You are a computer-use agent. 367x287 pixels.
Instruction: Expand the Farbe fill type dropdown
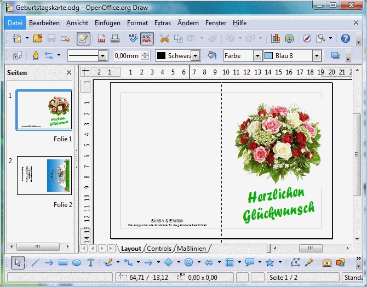(257, 55)
